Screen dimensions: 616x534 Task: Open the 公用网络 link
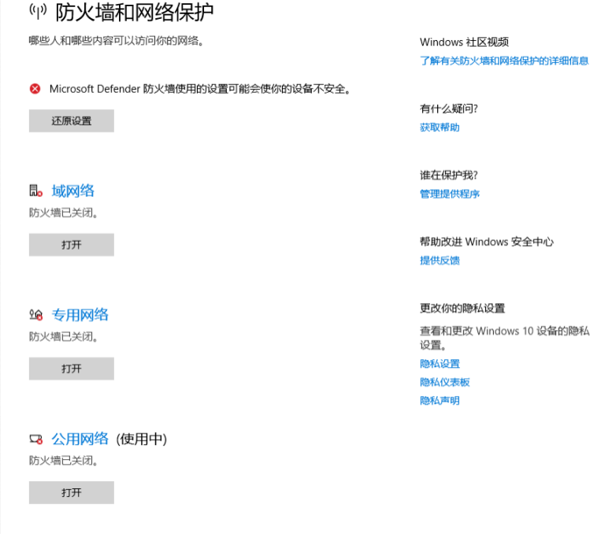point(80,439)
